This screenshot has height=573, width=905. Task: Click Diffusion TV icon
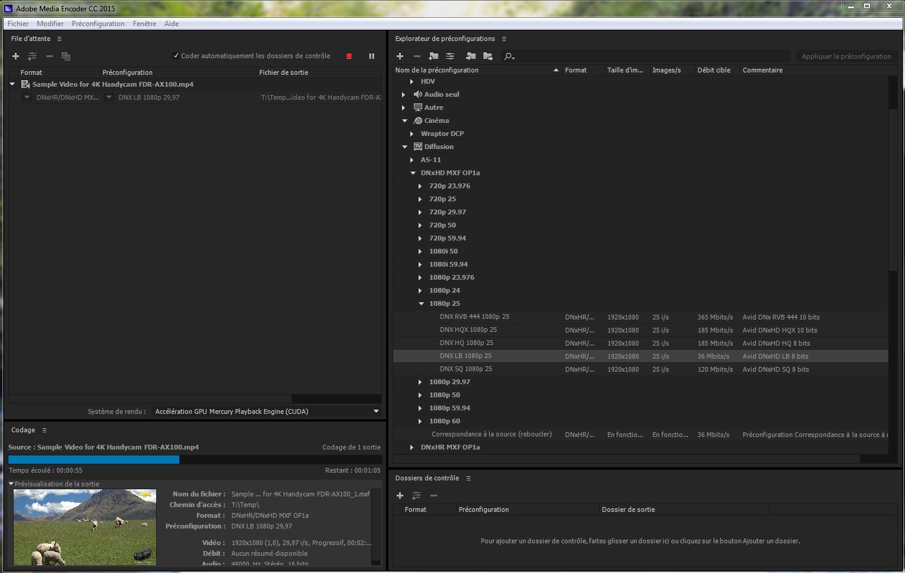tap(418, 147)
